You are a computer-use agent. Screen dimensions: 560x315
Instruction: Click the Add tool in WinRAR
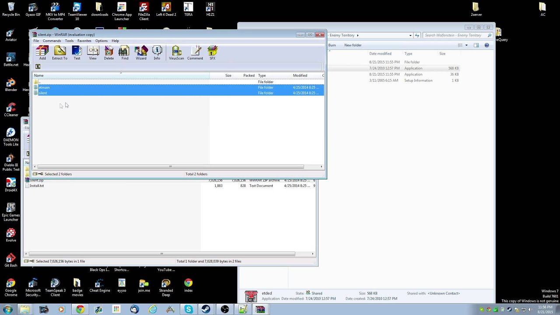pyautogui.click(x=42, y=53)
